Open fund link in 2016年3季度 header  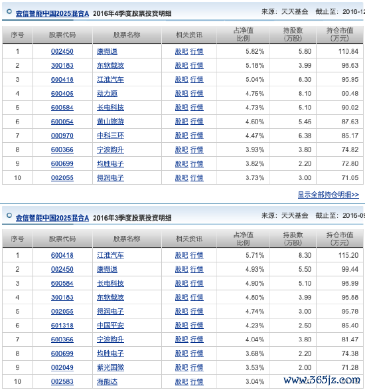click(x=52, y=218)
